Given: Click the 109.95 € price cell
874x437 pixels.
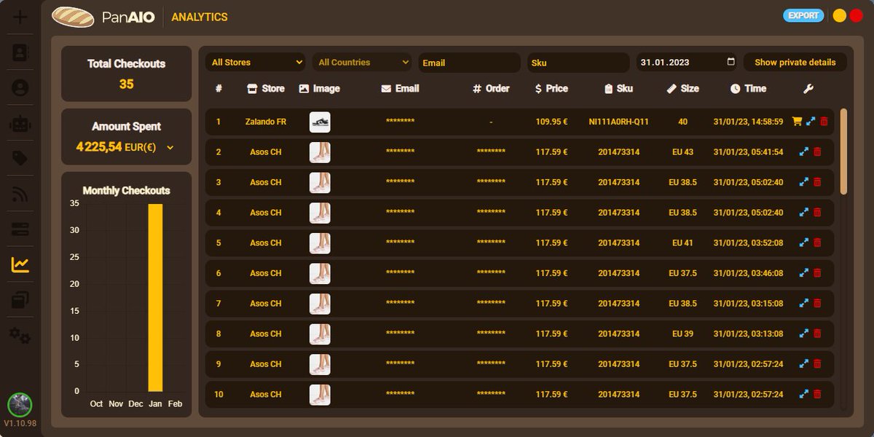Looking at the screenshot, I should (x=551, y=122).
